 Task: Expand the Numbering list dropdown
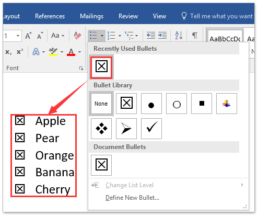[x=120, y=36]
